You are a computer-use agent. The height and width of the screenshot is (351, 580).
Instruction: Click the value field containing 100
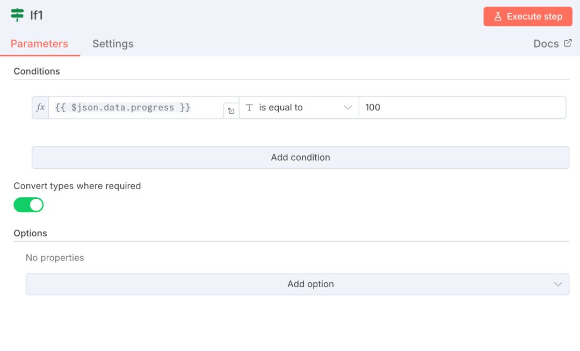click(462, 108)
